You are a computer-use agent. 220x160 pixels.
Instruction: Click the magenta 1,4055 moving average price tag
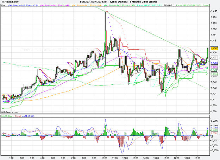click(x=214, y=67)
